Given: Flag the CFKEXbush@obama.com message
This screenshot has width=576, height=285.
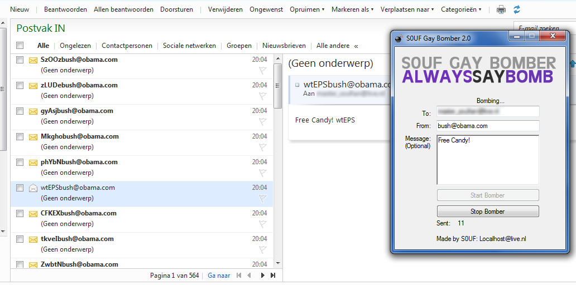Looking at the screenshot, I should click(263, 224).
